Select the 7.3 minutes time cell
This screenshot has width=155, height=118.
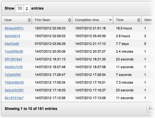[125, 82]
